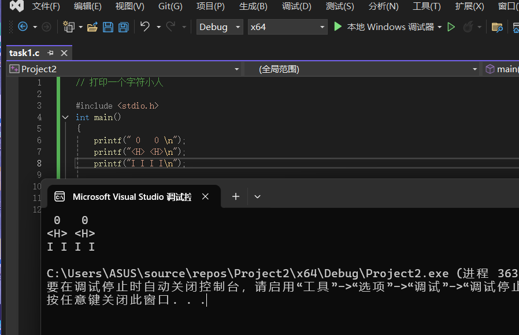Click the navigate backward arrow icon
Screen dimensions: 519x335
[x=23, y=27]
